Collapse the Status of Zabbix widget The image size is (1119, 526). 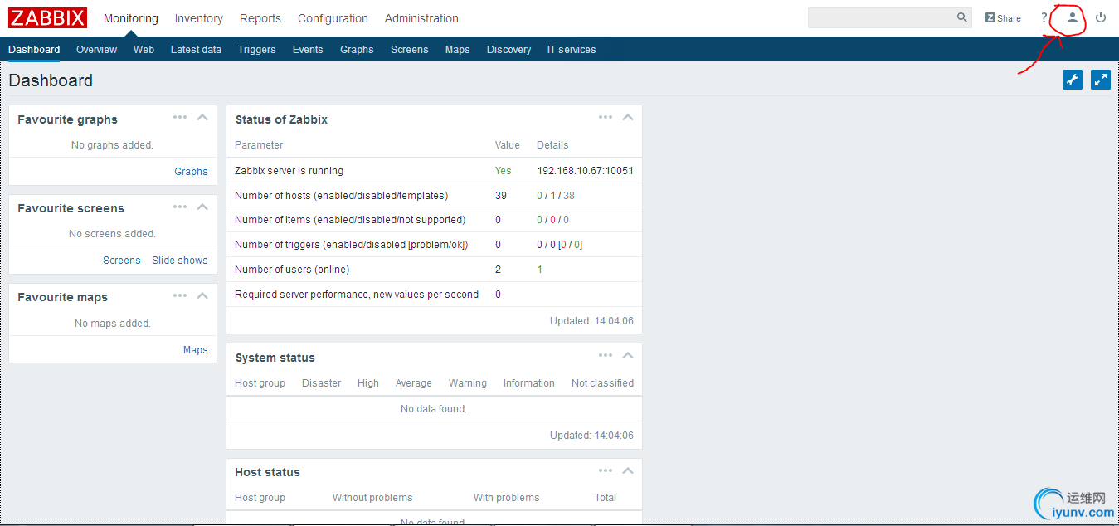click(628, 117)
